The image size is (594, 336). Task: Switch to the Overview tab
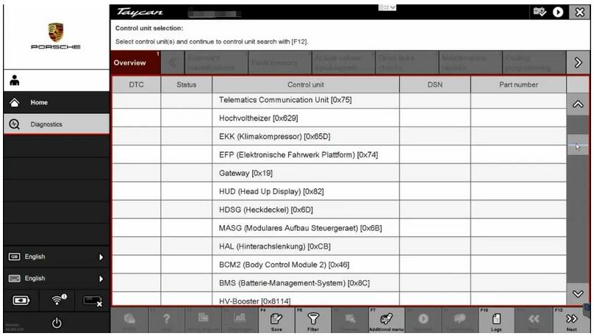[x=135, y=62]
